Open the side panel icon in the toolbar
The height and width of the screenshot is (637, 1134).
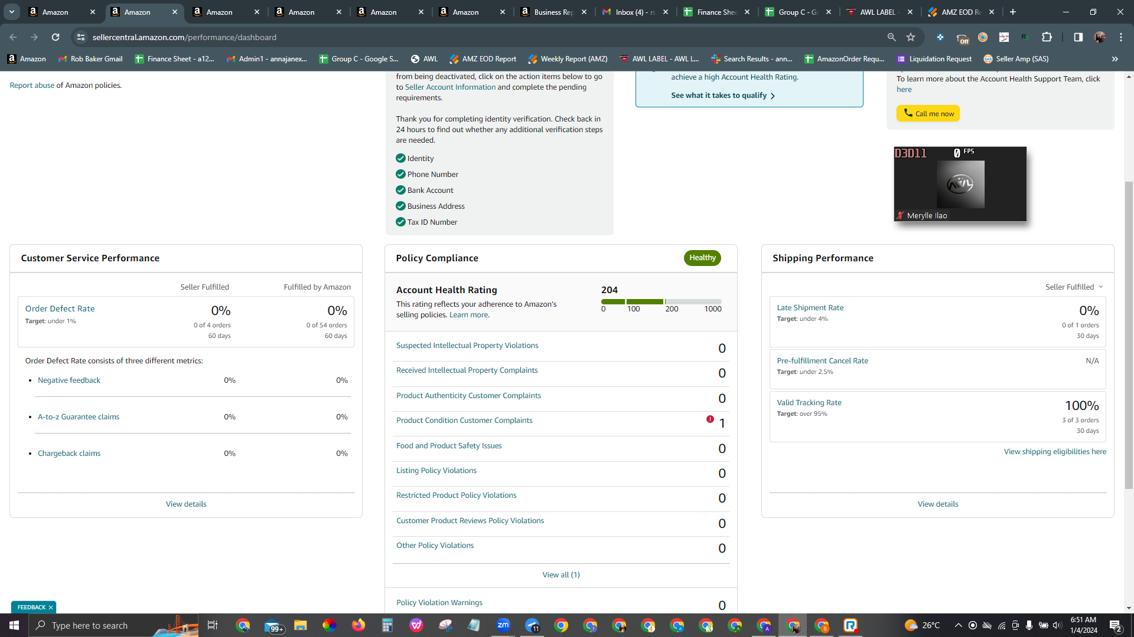pyautogui.click(x=1078, y=37)
